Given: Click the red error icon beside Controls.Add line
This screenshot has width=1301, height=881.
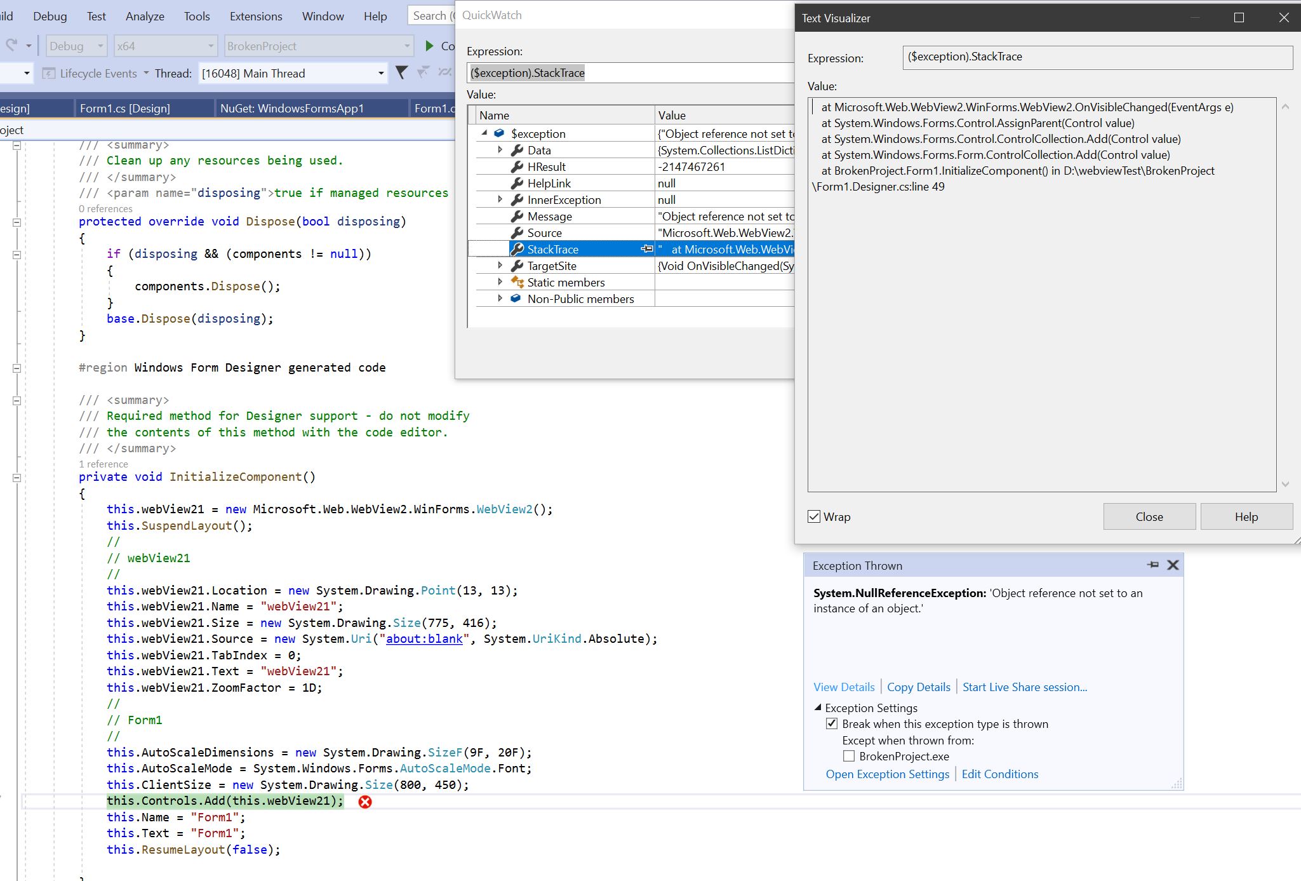Looking at the screenshot, I should pyautogui.click(x=364, y=802).
